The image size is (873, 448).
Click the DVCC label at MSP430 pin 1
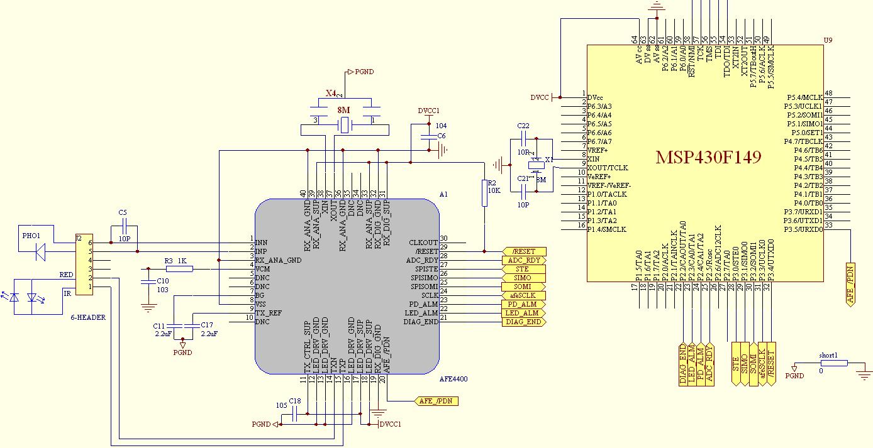(540, 97)
